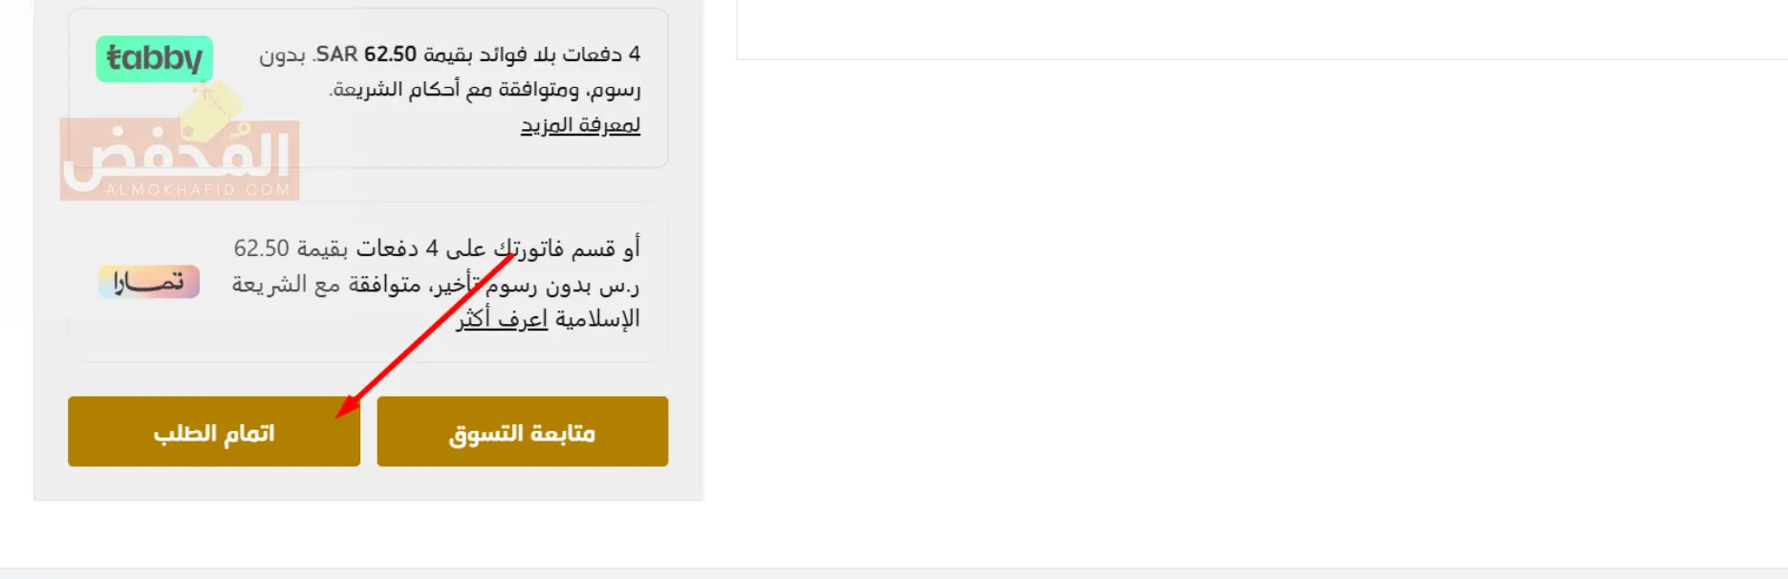Screen dimensions: 1788x579
Task: Click the 62.50 amount in tamara offer
Action: point(261,248)
